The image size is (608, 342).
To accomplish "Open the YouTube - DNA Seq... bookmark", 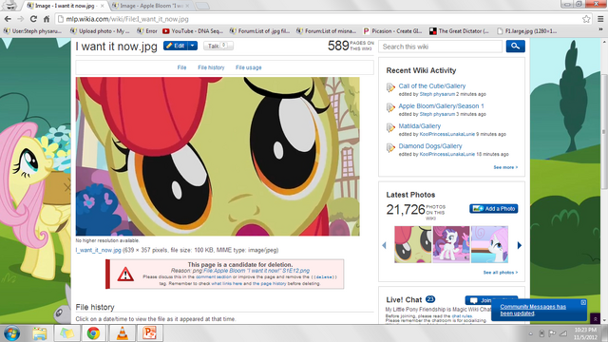I will click(193, 30).
